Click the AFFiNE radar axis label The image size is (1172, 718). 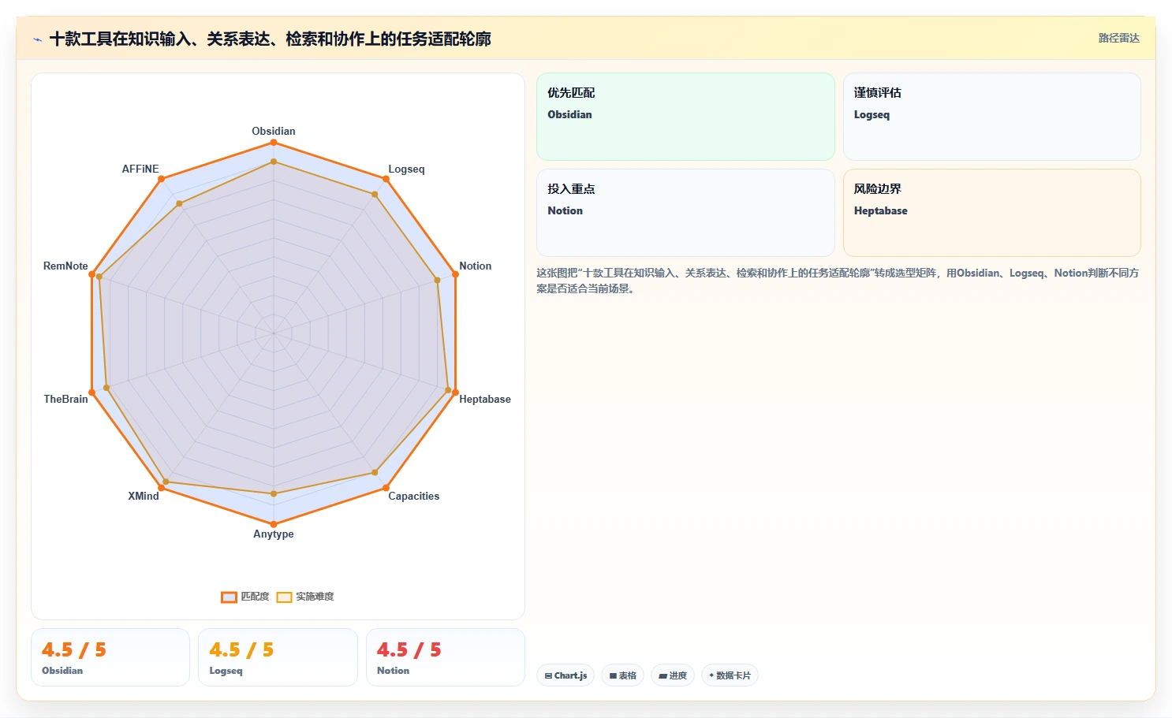pyautogui.click(x=140, y=169)
